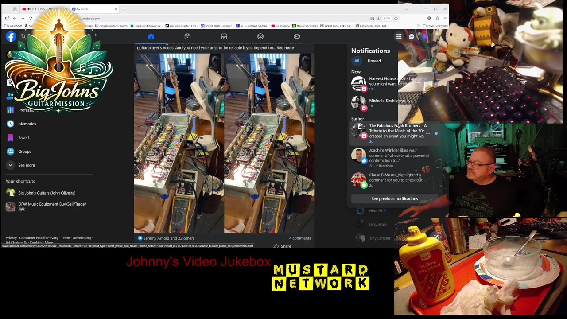Open the Marketplace icon
The width and height of the screenshot is (567, 319).
click(x=224, y=37)
